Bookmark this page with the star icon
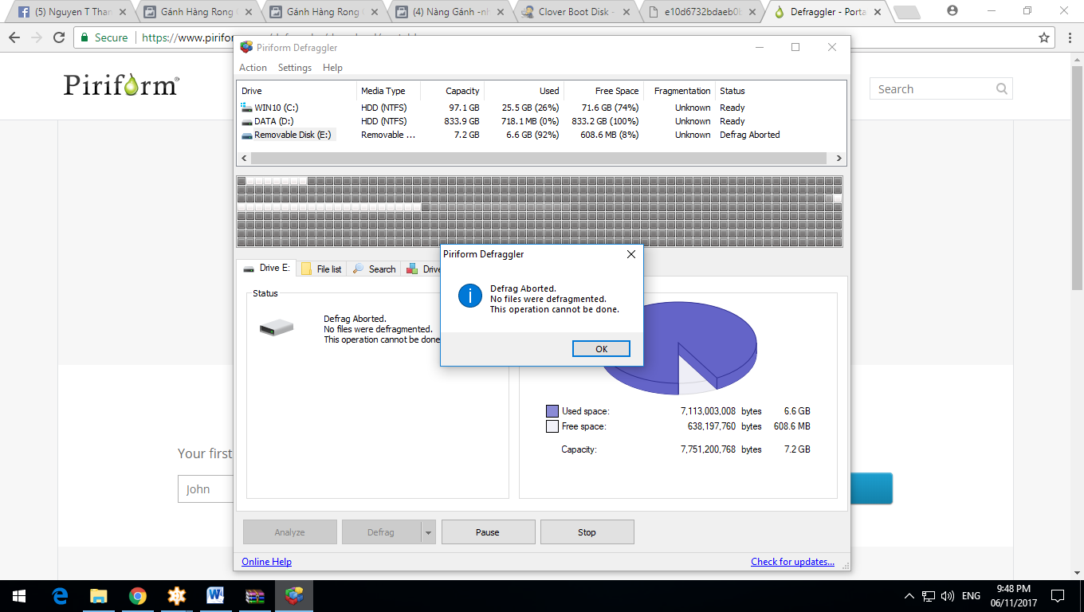Screen dimensions: 1084x612 pos(1044,37)
